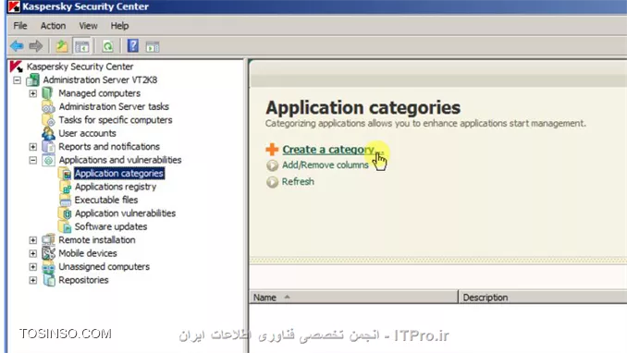Select Unassigned computers tree label
Viewport: 627px width, 353px height.
click(104, 267)
